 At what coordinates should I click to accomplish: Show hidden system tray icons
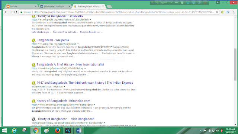pyautogui.click(x=200, y=131)
